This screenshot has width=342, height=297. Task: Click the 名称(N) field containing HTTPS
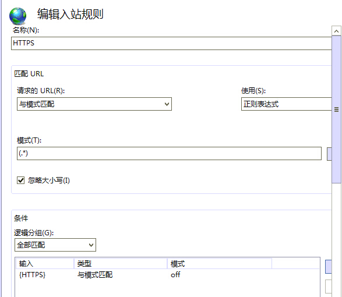pyautogui.click(x=171, y=43)
